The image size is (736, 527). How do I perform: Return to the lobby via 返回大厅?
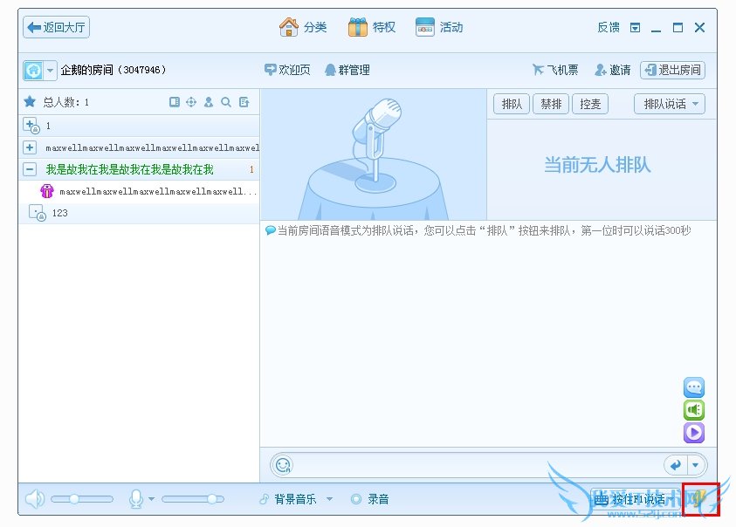[x=56, y=27]
